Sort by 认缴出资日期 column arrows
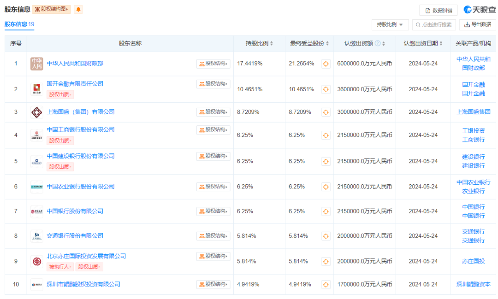The height and width of the screenshot is (299, 498). [x=441, y=43]
